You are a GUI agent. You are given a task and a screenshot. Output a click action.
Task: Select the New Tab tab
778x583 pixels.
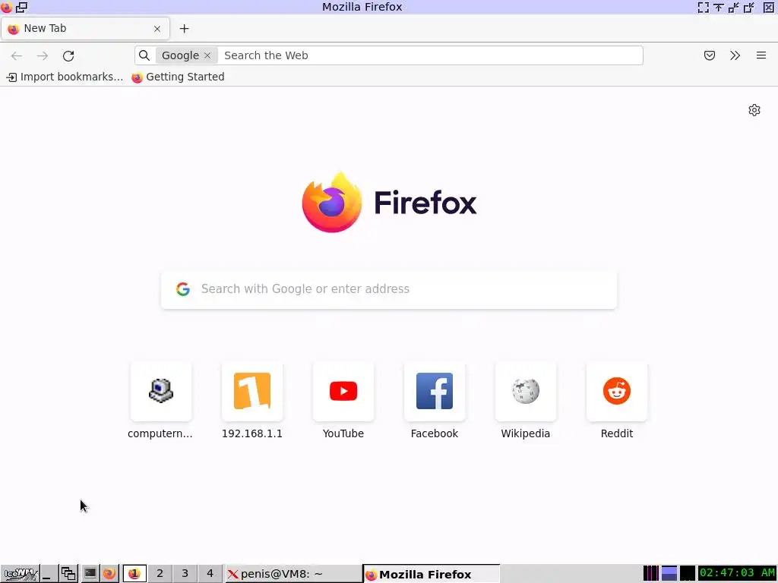point(85,29)
